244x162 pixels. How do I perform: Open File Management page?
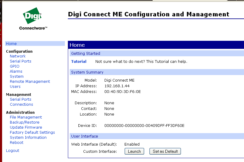(26, 117)
